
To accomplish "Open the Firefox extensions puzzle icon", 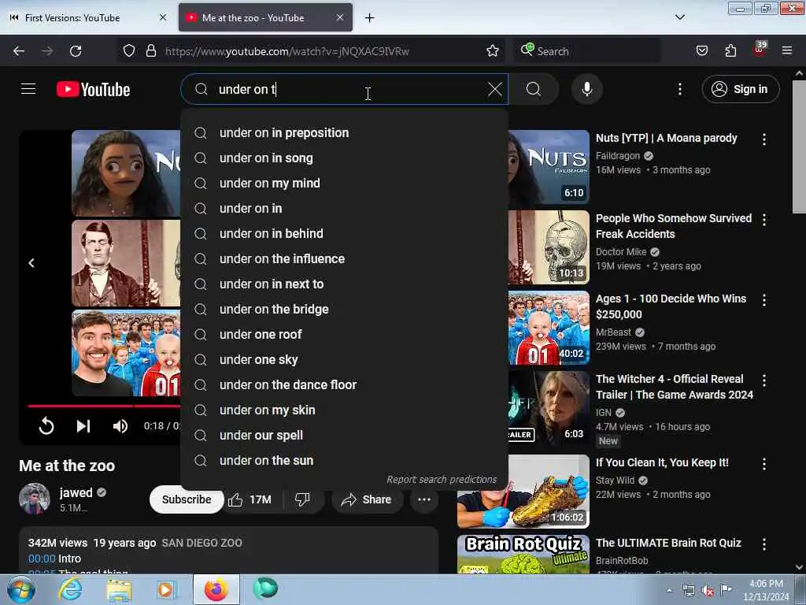I will coord(730,51).
